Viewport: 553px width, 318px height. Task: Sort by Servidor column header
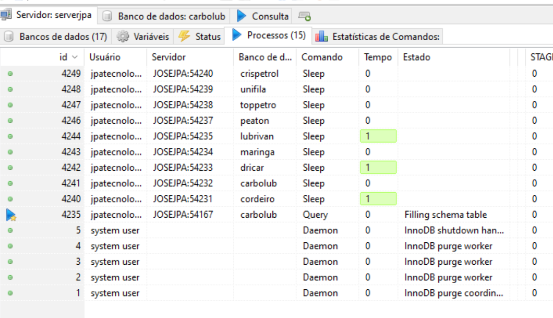click(x=190, y=57)
